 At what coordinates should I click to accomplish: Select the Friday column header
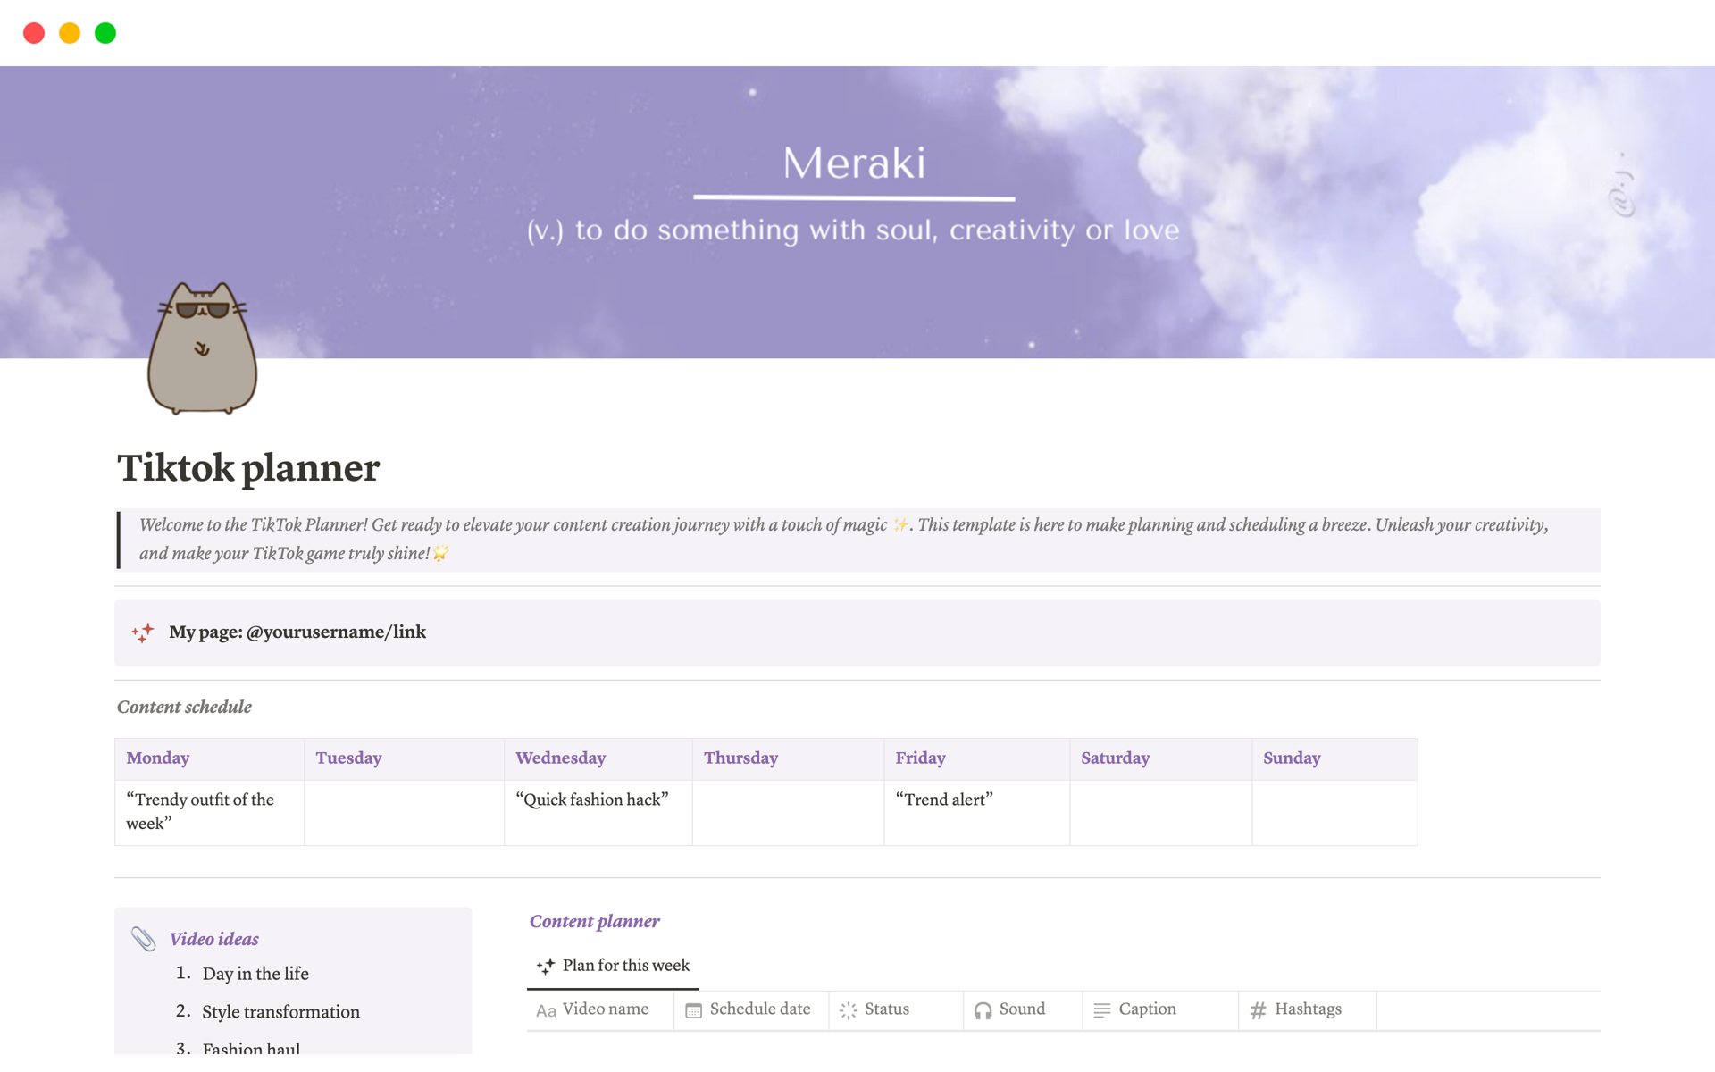pos(920,756)
